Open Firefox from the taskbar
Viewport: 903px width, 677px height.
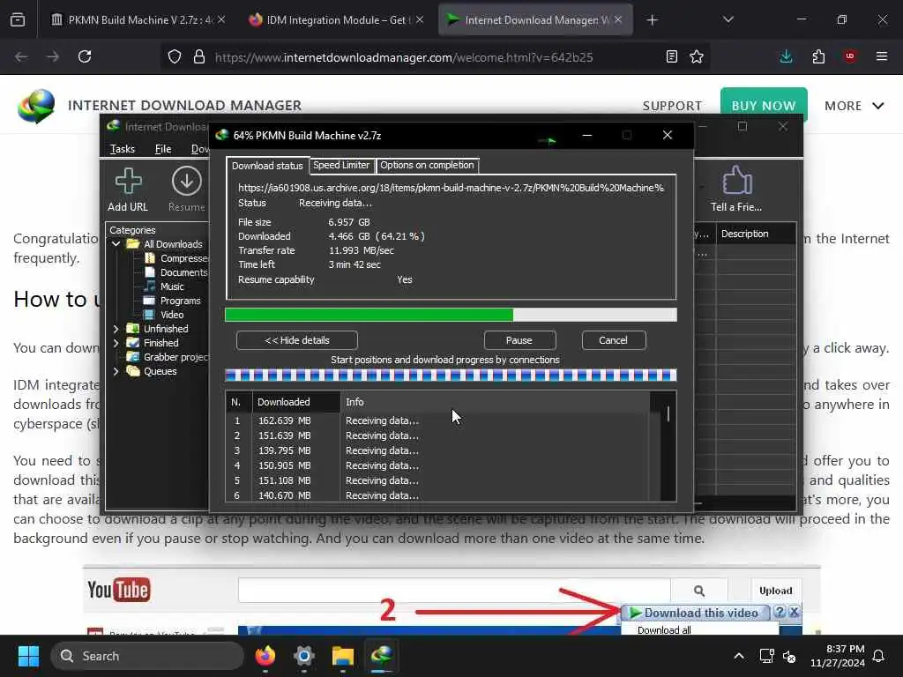click(x=265, y=656)
